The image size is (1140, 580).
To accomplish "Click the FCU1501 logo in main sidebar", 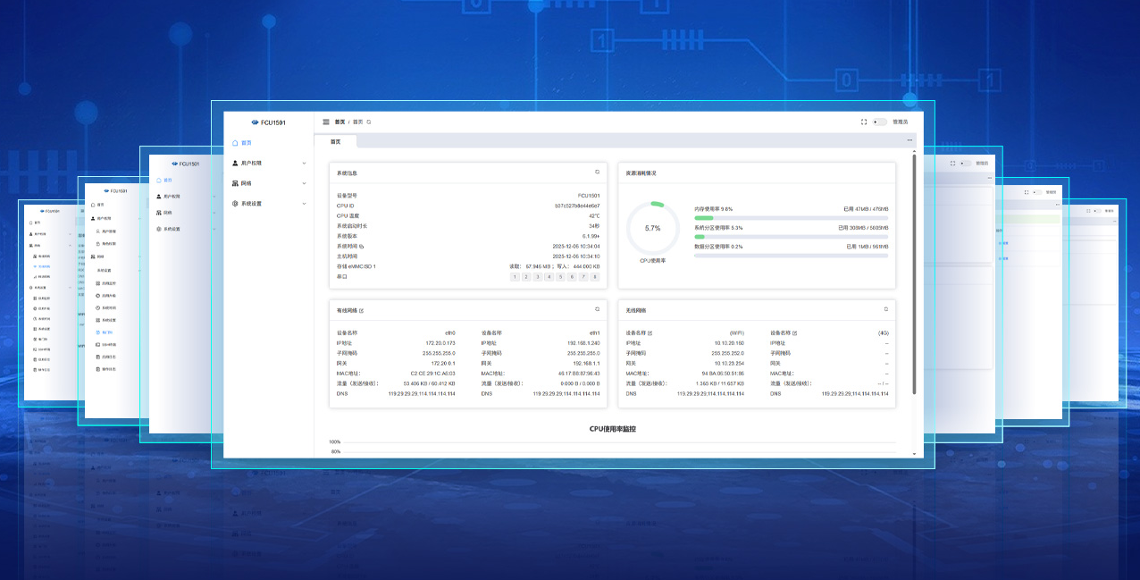I will click(x=268, y=122).
